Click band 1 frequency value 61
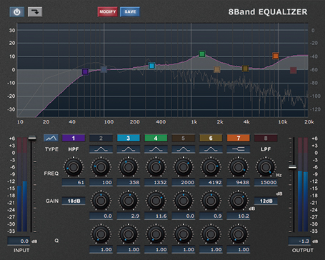Image resolution: width=325 pixels, height=260 pixels. click(x=74, y=182)
